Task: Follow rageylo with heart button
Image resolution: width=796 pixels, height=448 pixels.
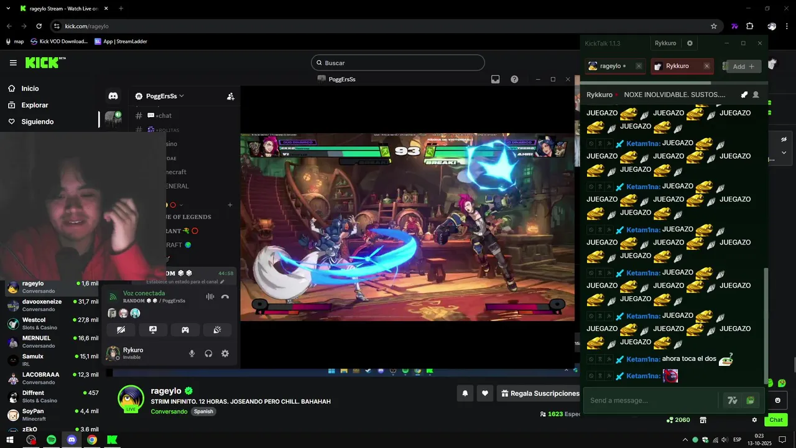Action: (x=485, y=393)
